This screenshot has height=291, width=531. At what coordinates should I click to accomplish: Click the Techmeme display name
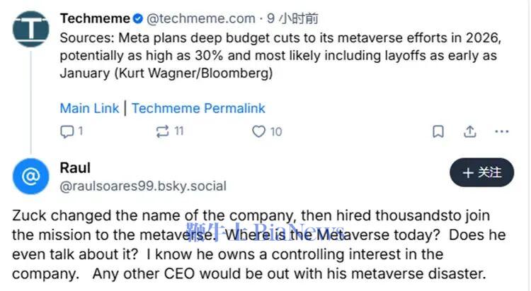[95, 19]
